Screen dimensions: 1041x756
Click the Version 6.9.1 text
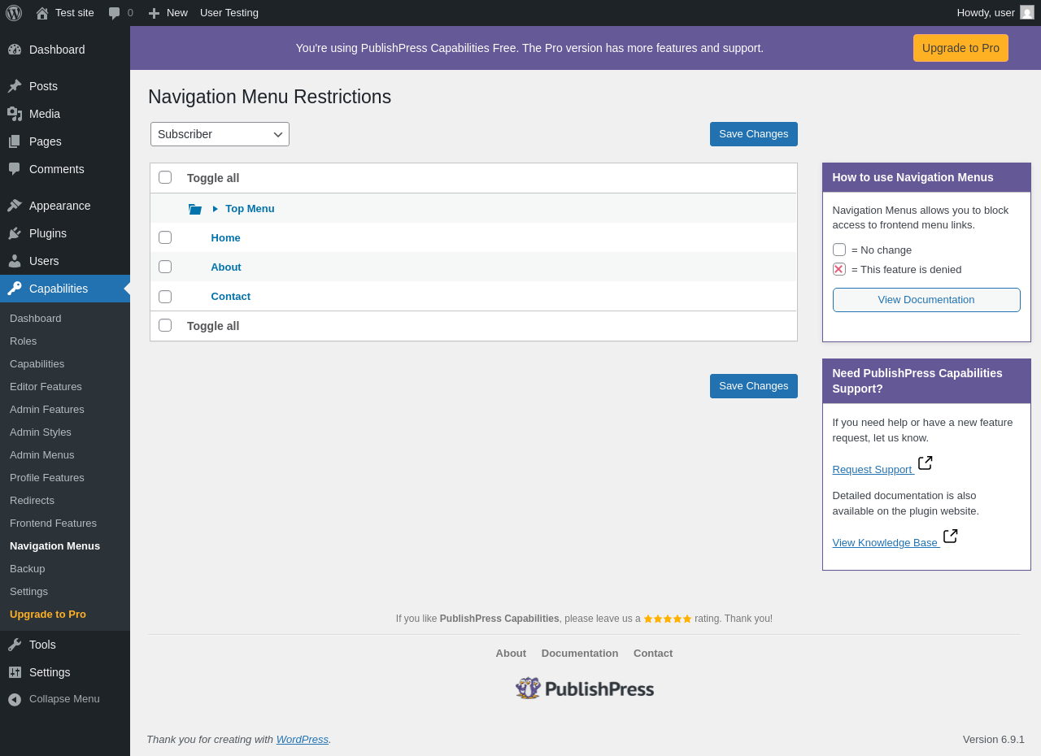(994, 740)
